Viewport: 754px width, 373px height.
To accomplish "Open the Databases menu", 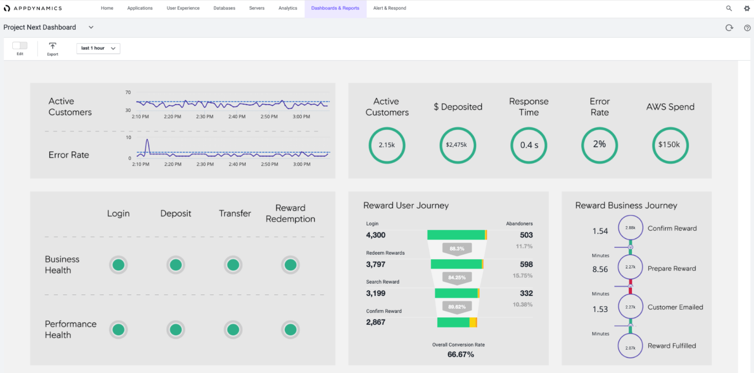I will tap(224, 8).
